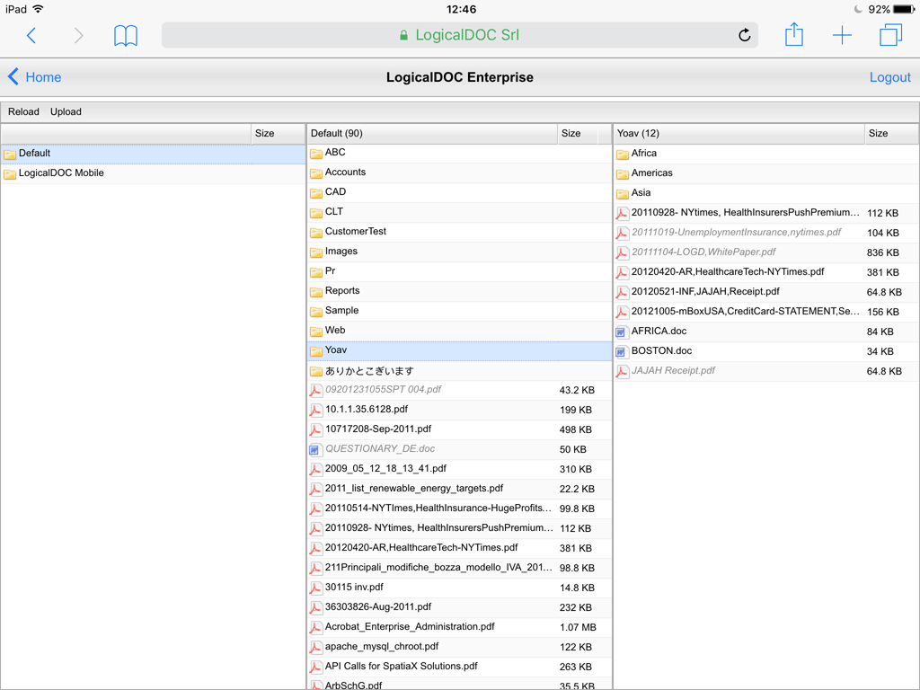Log out of LogicalDOC Enterprise
Viewport: 920px width, 690px height.
tap(889, 77)
